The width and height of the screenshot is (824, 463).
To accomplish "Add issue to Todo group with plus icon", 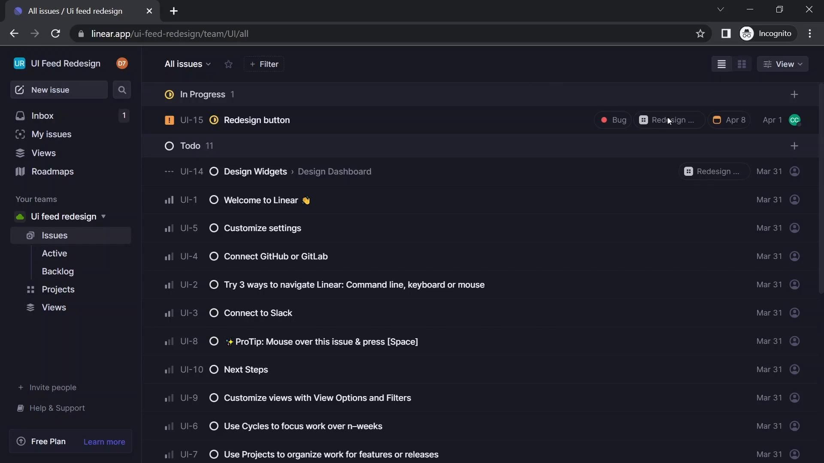I will (794, 146).
